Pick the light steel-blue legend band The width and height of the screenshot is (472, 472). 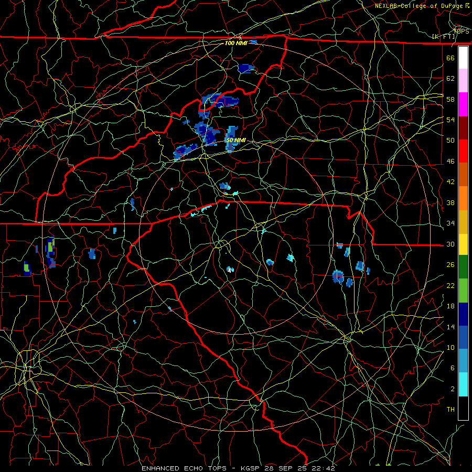click(463, 361)
